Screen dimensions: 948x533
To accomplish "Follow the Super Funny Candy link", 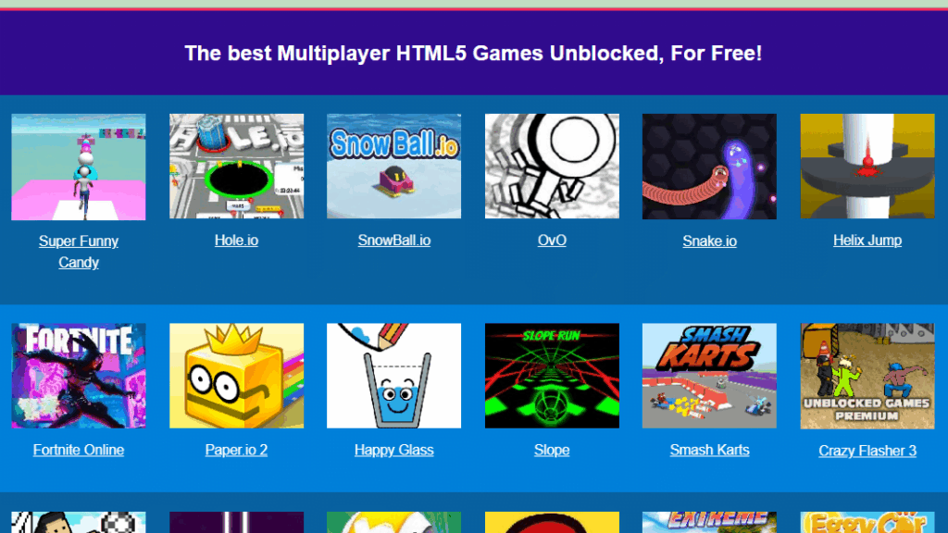I will (x=79, y=252).
